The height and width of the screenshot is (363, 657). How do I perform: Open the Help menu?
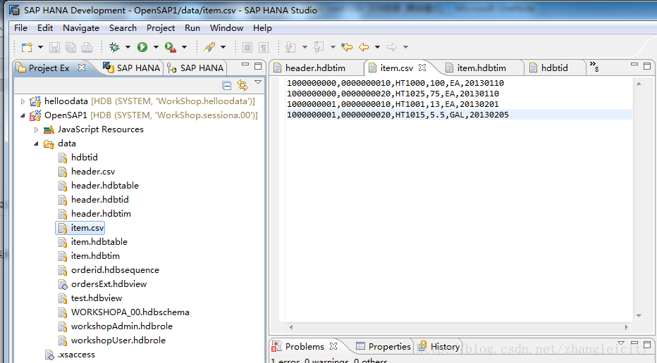262,28
